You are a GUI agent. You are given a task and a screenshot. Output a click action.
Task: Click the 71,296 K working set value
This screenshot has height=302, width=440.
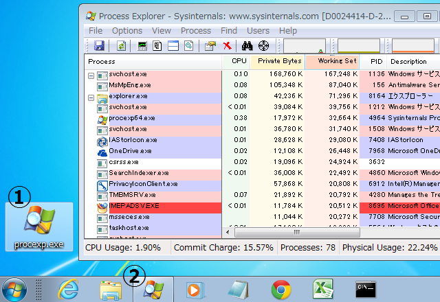343,96
